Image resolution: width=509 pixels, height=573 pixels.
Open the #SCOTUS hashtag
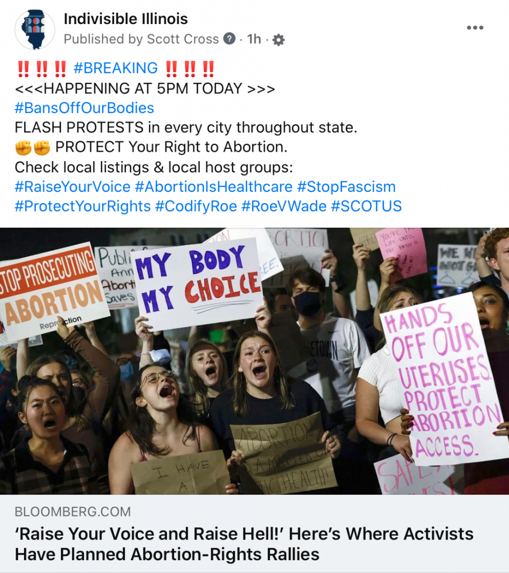366,206
